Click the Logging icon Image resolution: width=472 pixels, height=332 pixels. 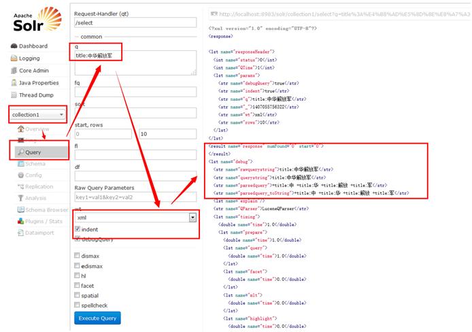click(x=14, y=59)
